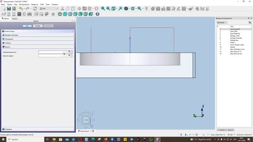Screen dimensions: 253x142
Task: Click the Windows Start button
Action: [3, 139]
